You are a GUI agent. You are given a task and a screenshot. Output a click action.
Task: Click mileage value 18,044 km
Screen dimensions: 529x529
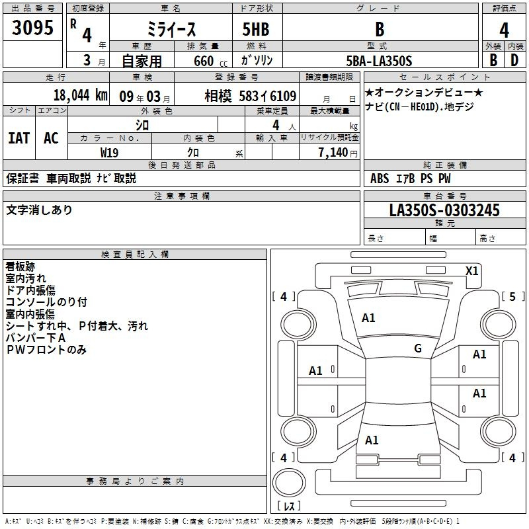81,95
